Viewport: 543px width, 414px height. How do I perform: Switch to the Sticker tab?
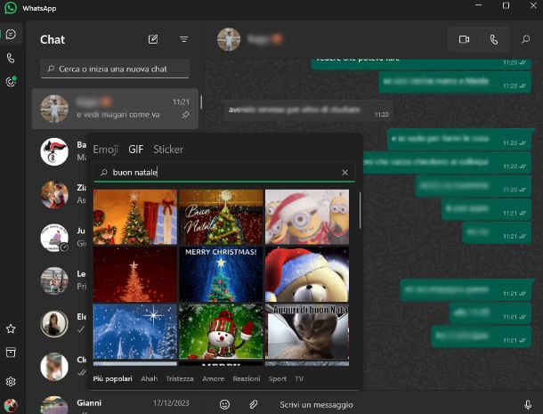click(x=168, y=150)
